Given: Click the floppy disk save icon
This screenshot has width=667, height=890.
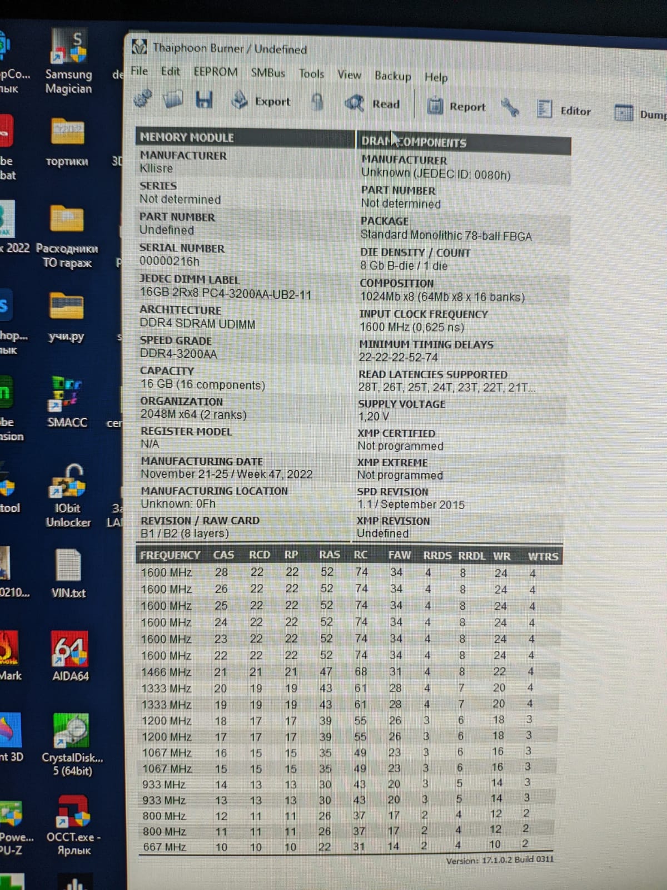Looking at the screenshot, I should pyautogui.click(x=204, y=100).
